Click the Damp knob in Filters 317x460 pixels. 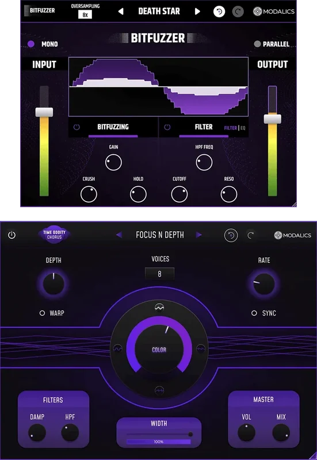(x=37, y=432)
